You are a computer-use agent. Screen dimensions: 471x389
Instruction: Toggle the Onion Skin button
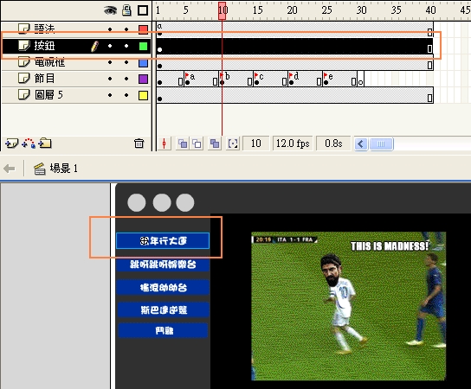[183, 143]
